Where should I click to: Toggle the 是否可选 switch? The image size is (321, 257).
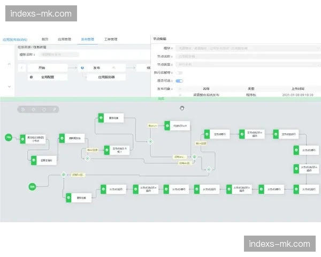180,80
